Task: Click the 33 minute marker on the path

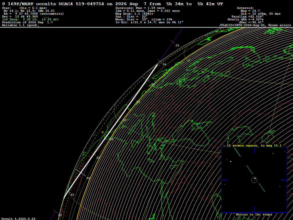Action: click(177, 46)
